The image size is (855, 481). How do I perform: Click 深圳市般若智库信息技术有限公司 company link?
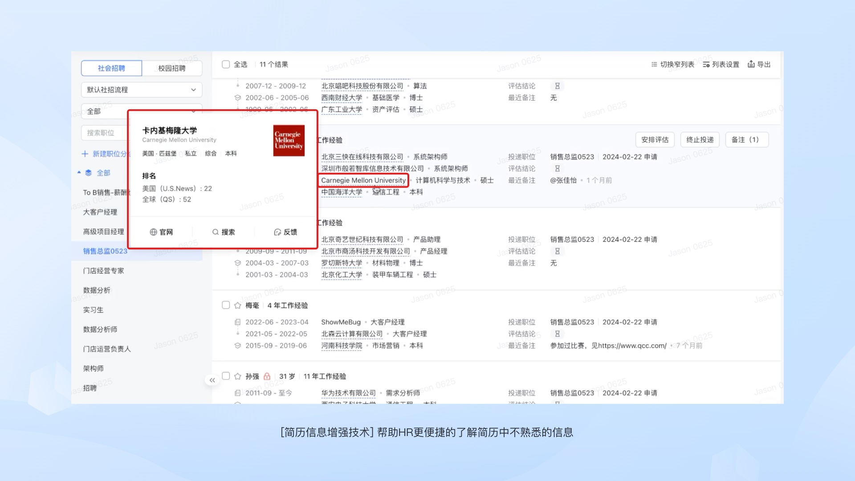[372, 168]
